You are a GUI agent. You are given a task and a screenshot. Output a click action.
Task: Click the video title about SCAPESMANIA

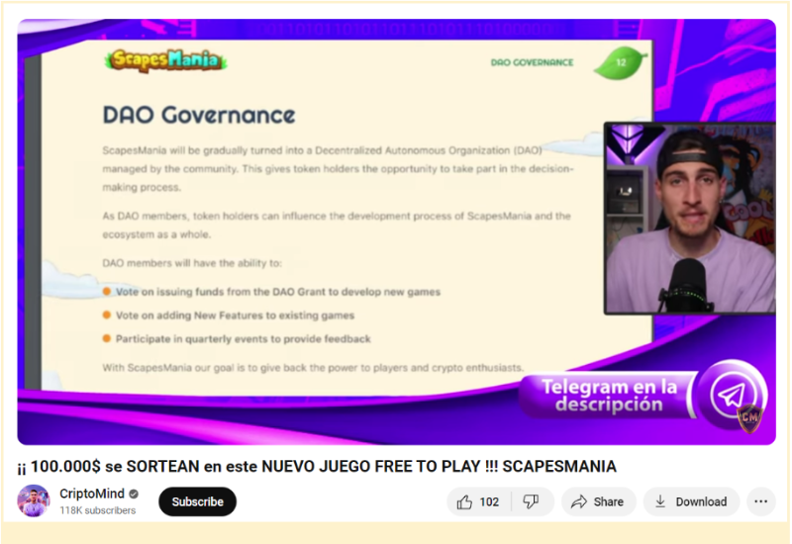(317, 466)
